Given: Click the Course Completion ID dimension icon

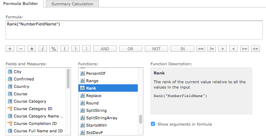Looking at the screenshot, I should point(10,123).
